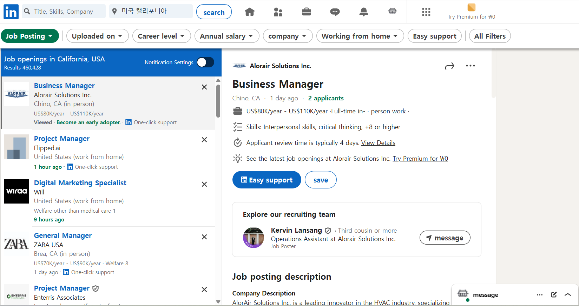Compose a new message icon
579x306 pixels.
[x=554, y=295]
